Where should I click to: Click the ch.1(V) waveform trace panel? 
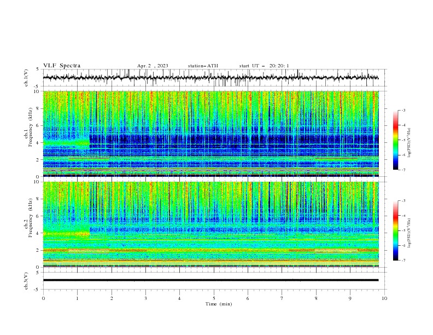coord(215,78)
